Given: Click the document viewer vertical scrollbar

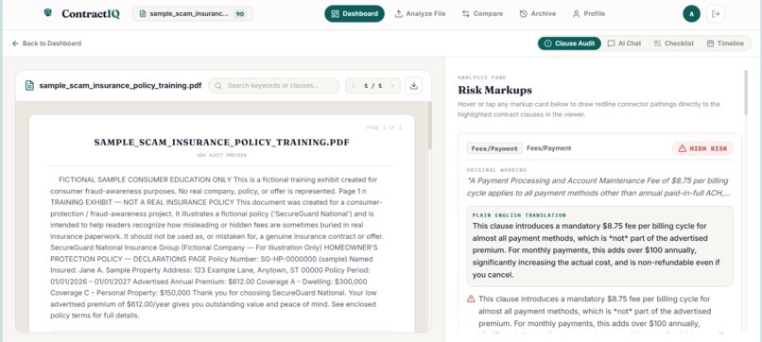Looking at the screenshot, I should [429, 127].
